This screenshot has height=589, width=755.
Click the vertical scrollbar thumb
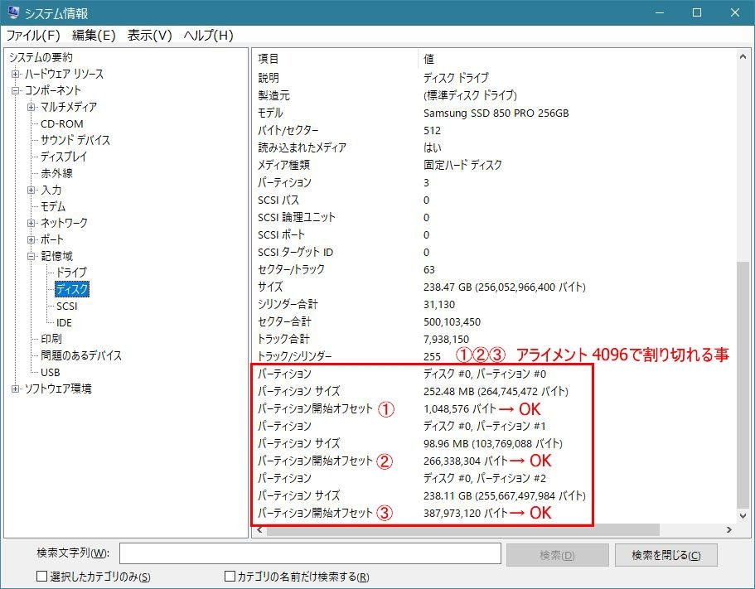(743, 384)
